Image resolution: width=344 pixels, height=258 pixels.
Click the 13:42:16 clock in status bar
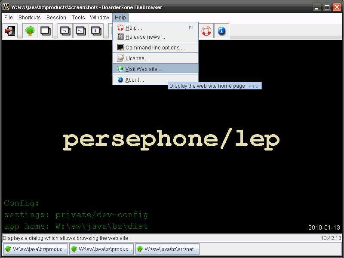331,238
